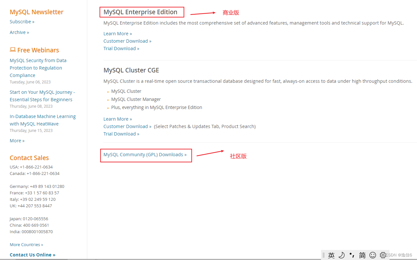The width and height of the screenshot is (417, 260).
Task: Open the MySQL Newsletter Subscribe link
Action: (22, 22)
